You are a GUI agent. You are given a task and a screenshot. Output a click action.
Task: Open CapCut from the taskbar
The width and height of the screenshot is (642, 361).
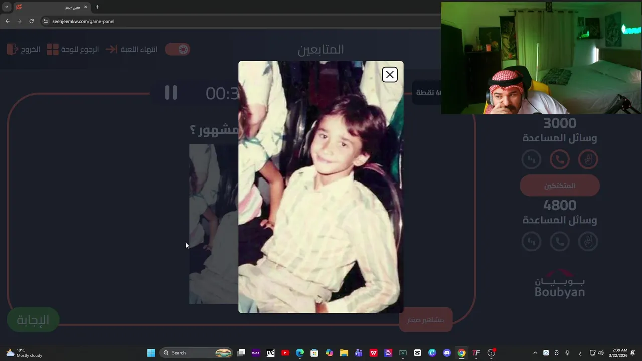coord(417,353)
